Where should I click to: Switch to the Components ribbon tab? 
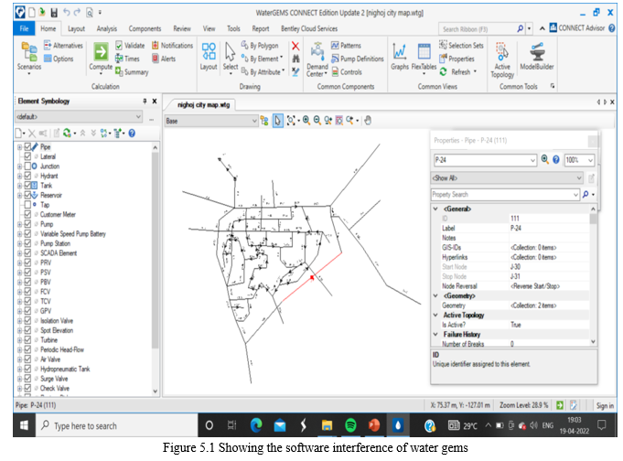[145, 28]
